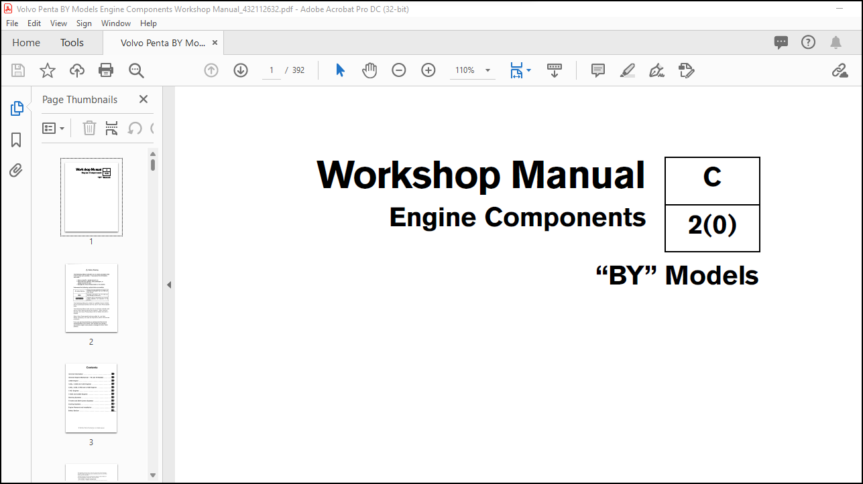The height and width of the screenshot is (484, 863).
Task: Open the Sign menu
Action: [x=84, y=23]
